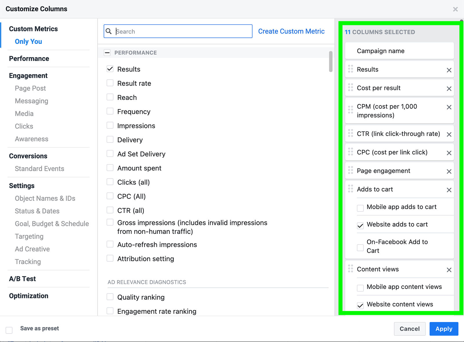Check Quality ranking checkbox
Viewport: 464px width, 342px height.
(x=110, y=297)
